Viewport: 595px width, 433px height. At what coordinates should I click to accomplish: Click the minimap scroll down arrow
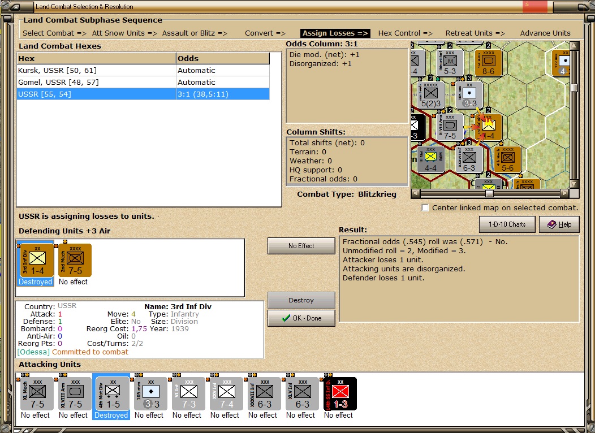[574, 184]
